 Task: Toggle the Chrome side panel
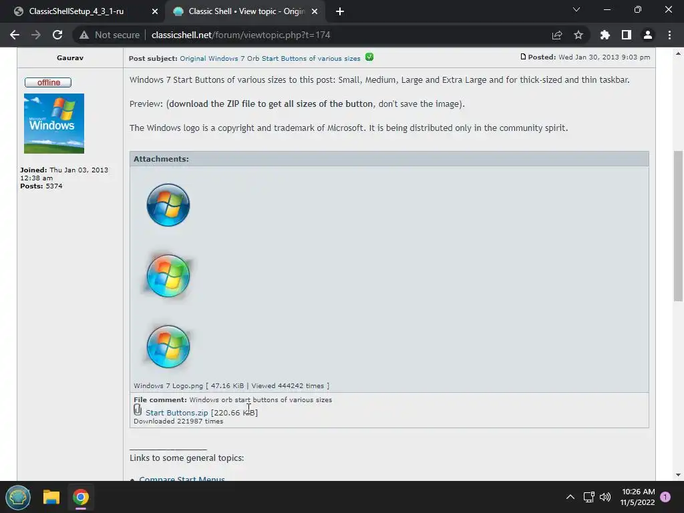[626, 35]
